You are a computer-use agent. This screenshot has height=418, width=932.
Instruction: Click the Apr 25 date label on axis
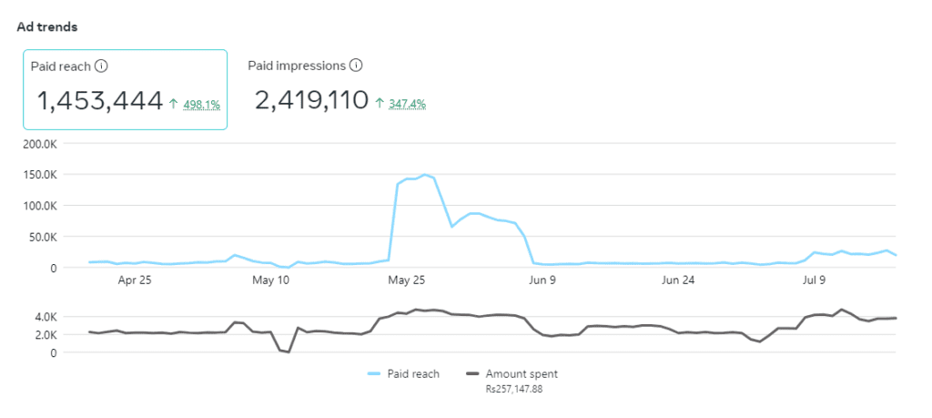(134, 280)
